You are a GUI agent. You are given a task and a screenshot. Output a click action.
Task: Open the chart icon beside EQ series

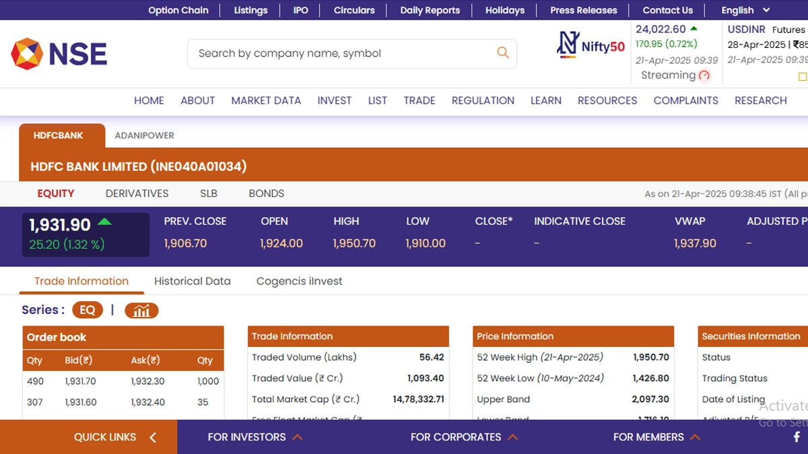point(141,310)
